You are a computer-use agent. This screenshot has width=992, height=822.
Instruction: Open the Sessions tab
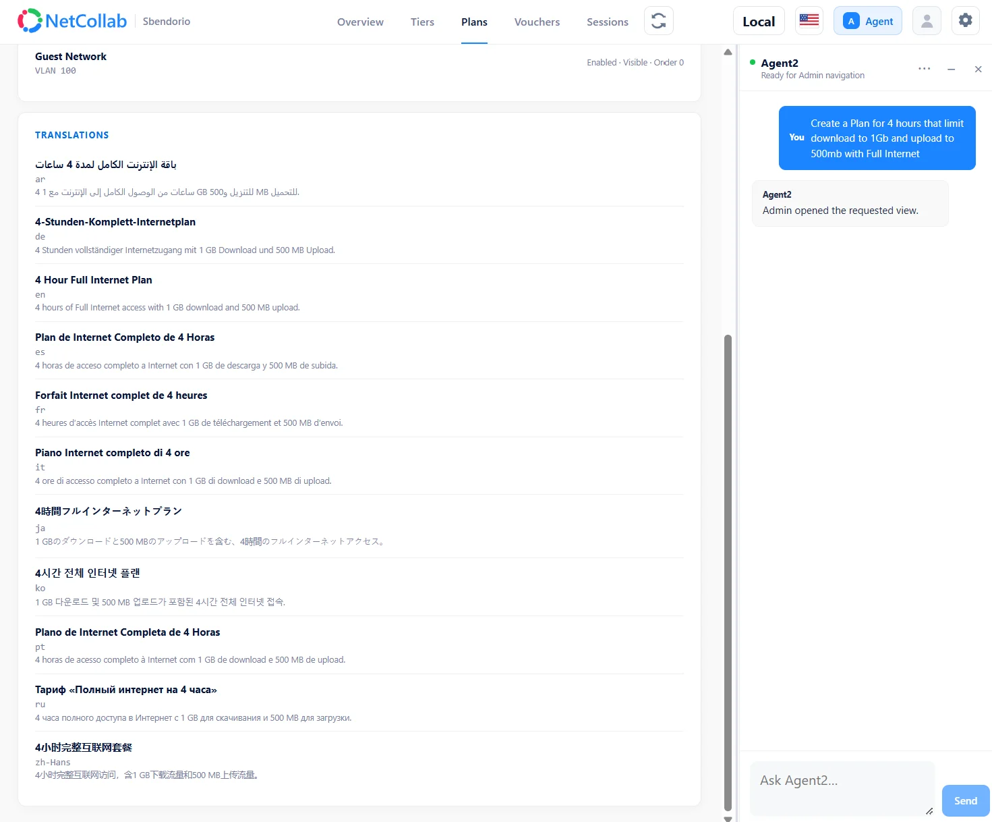[607, 22]
